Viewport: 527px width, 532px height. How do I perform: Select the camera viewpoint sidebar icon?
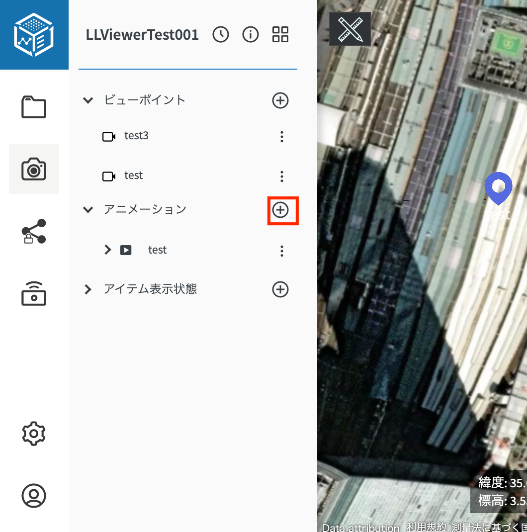(x=34, y=169)
